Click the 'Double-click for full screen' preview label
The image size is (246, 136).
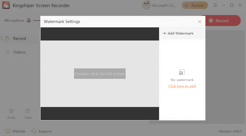[100, 74]
